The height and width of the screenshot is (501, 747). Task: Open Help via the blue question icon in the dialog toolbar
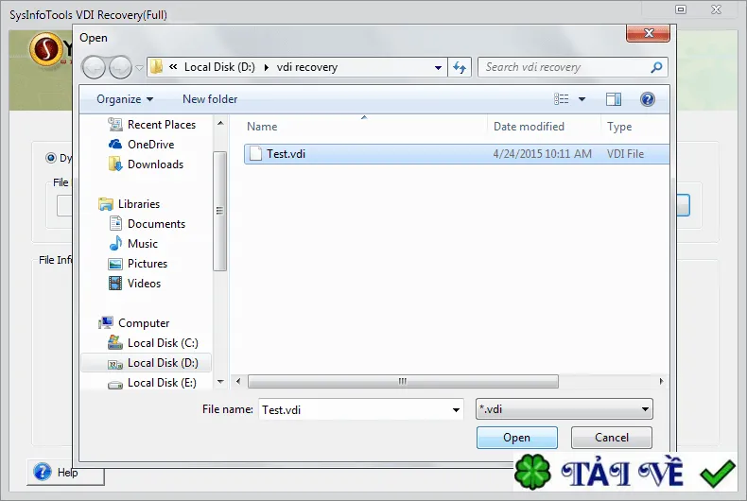point(648,99)
